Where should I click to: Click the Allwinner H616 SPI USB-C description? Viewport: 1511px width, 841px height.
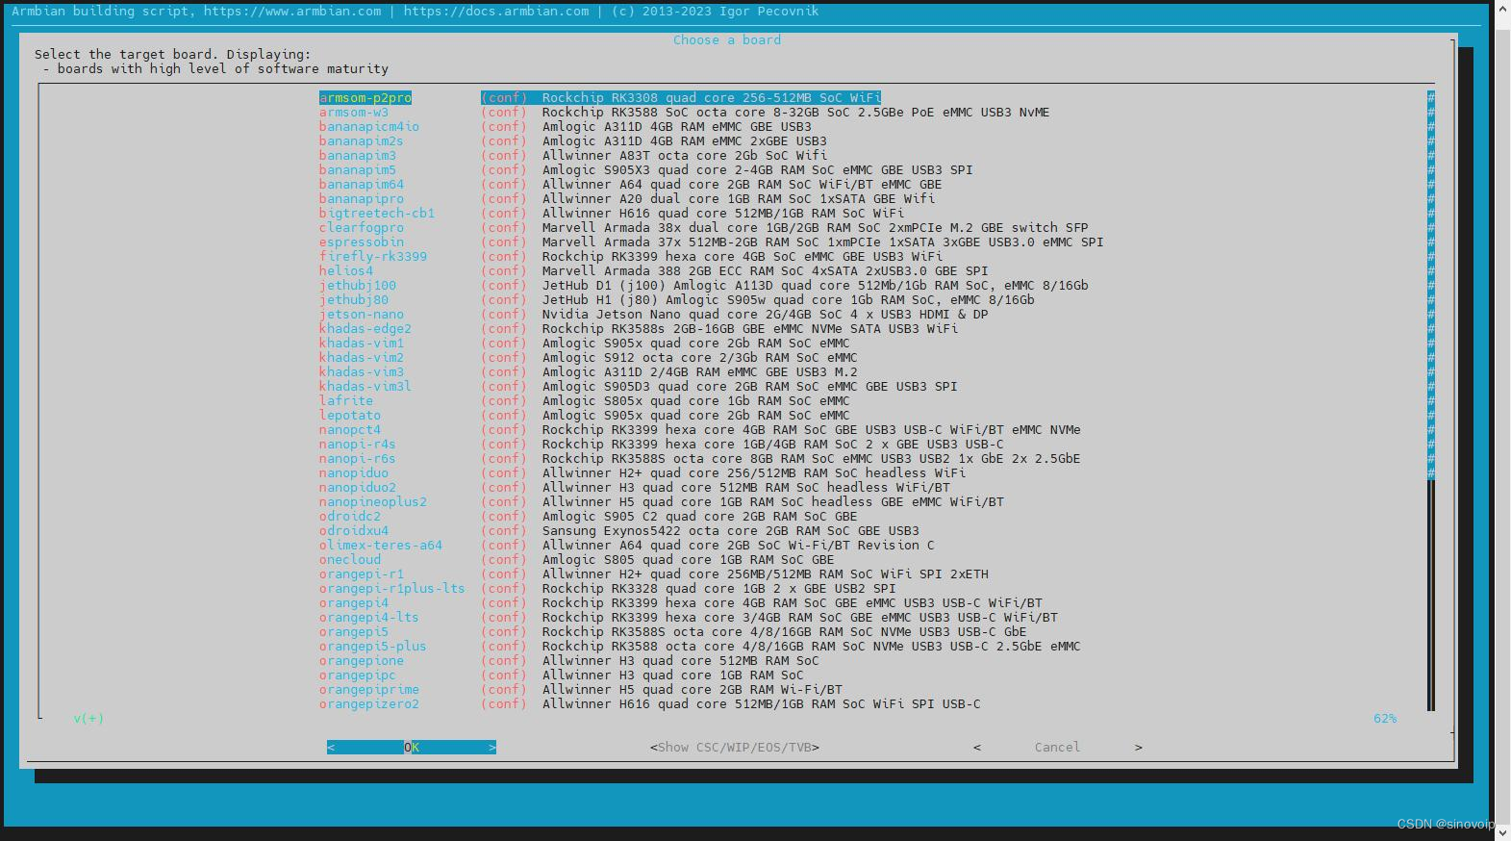762,703
